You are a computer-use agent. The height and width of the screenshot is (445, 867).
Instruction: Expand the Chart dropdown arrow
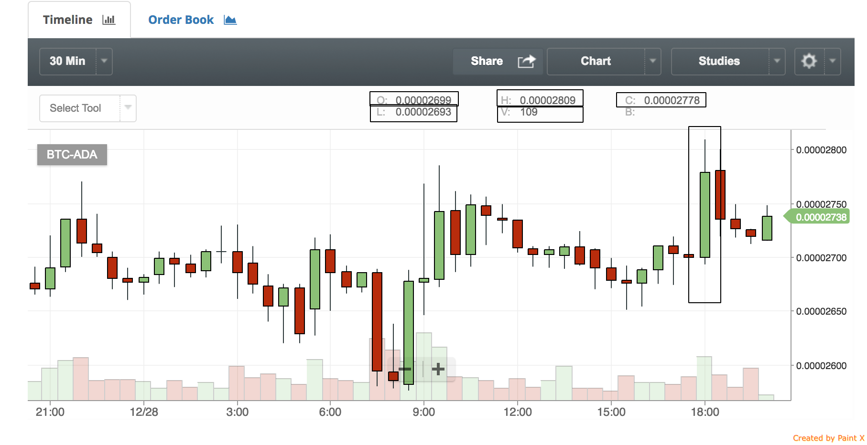coord(653,61)
